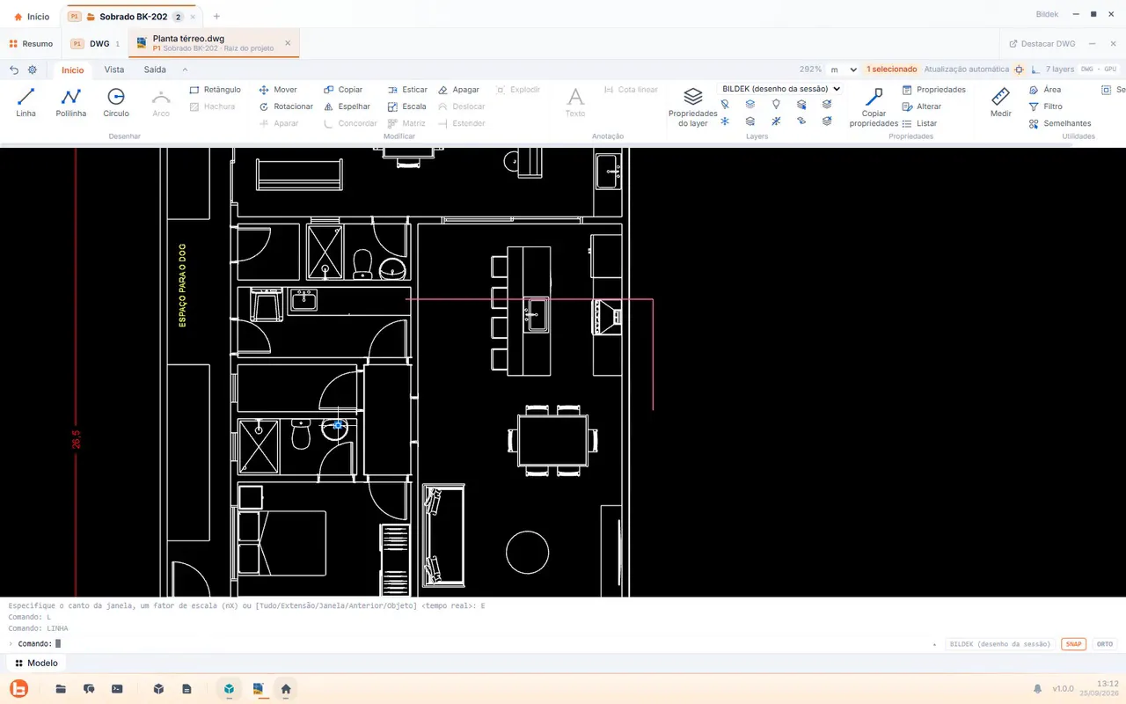Open the Filtro utility
1126x704 pixels.
pos(1045,106)
